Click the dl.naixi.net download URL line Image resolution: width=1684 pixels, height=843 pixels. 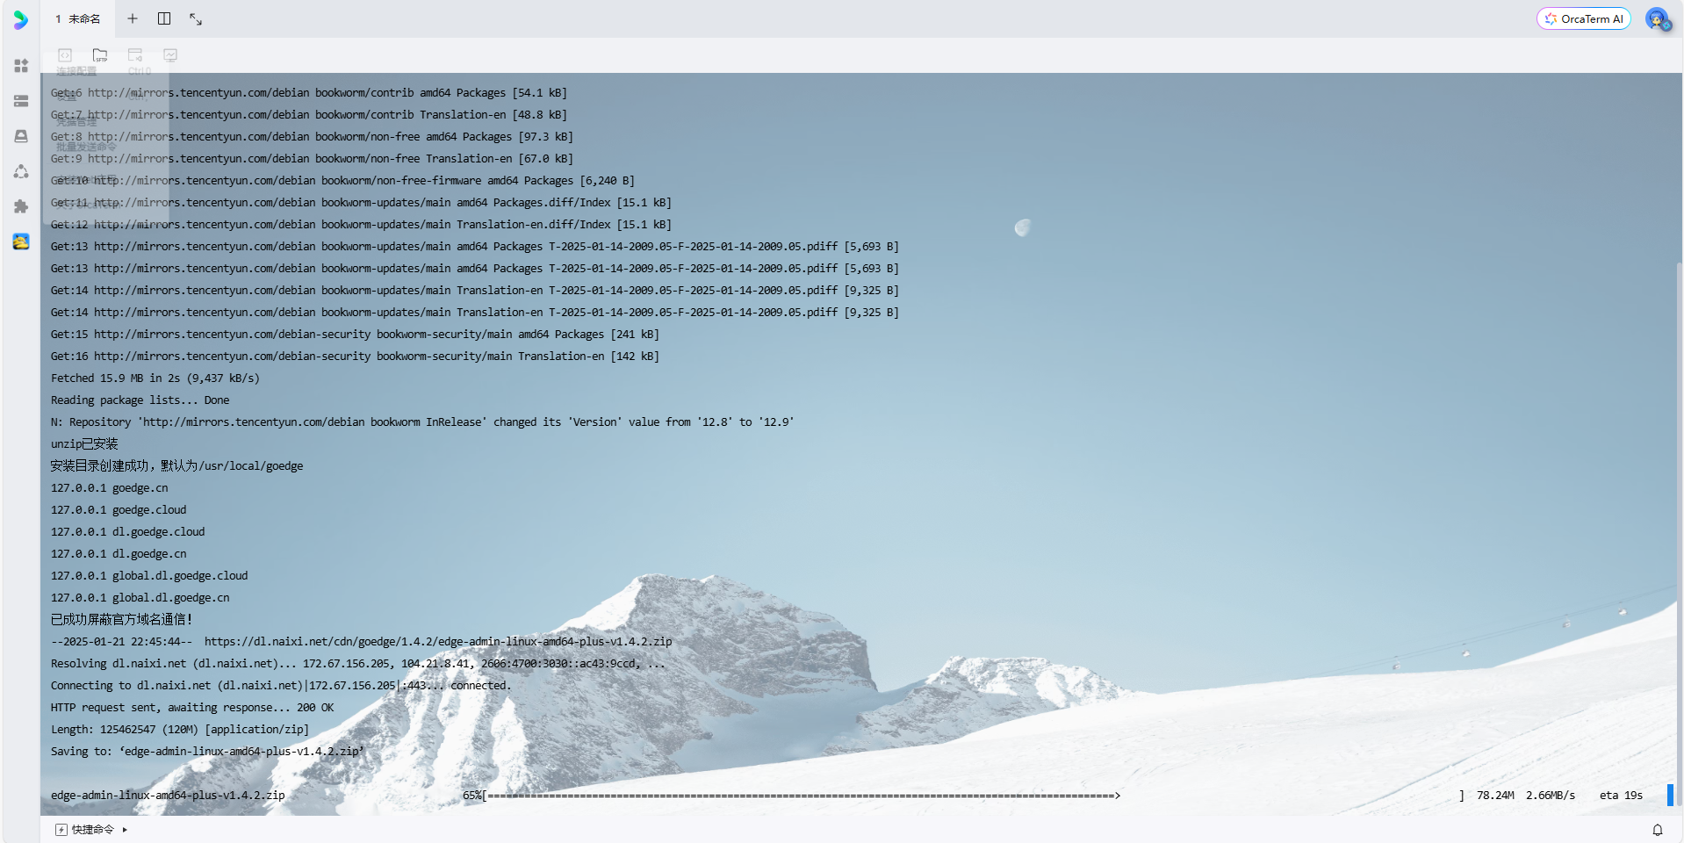362,642
